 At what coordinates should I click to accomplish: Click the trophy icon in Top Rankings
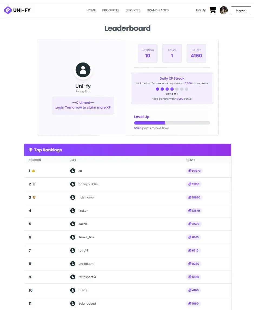pos(31,150)
